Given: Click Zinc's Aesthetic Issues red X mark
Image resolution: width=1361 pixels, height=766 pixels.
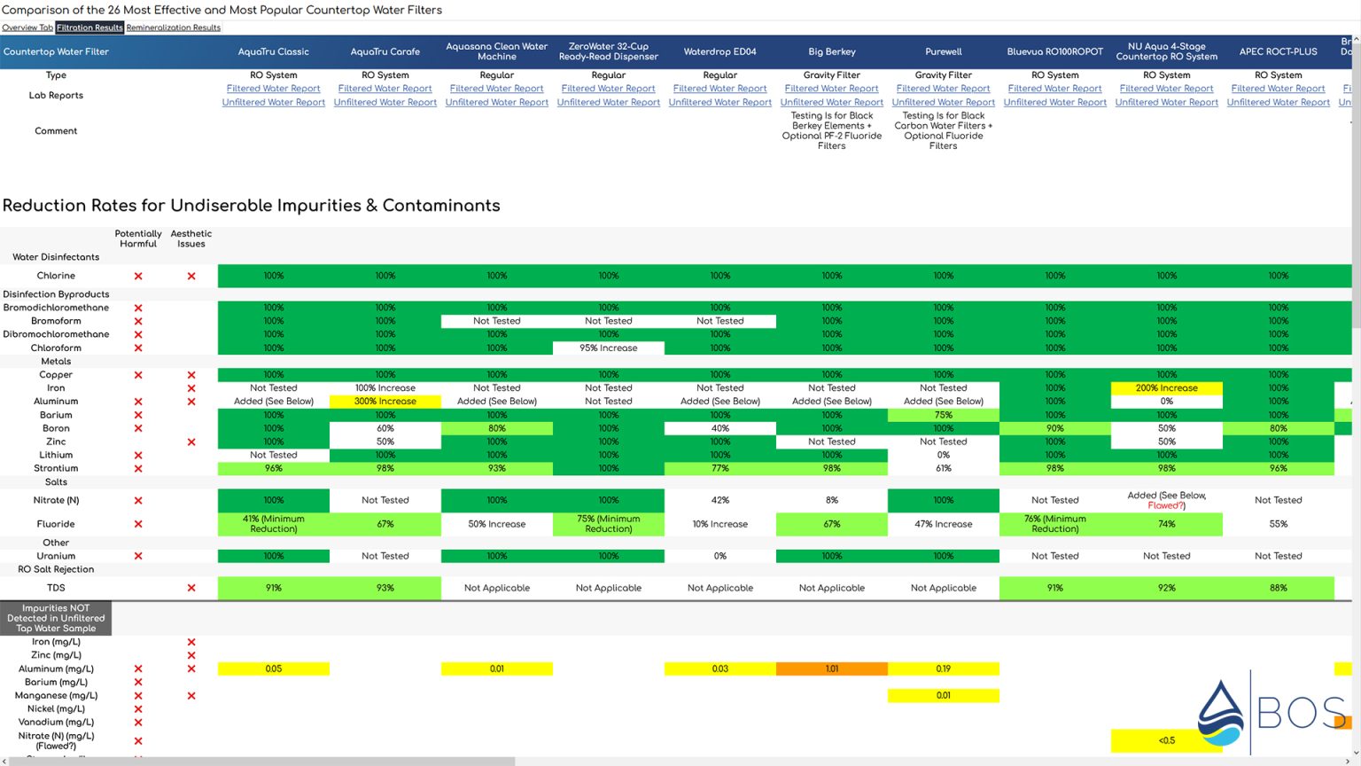Looking at the screenshot, I should 191,442.
